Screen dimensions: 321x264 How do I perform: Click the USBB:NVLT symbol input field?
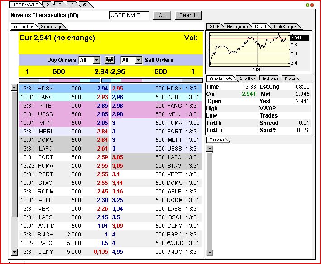(x=129, y=15)
